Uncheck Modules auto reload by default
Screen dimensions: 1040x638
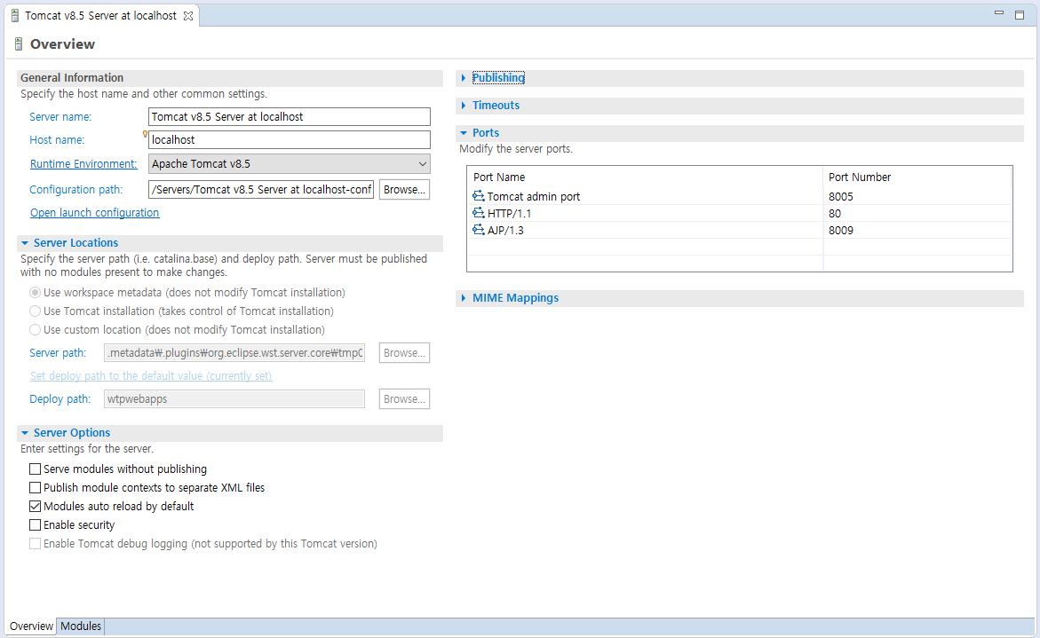point(36,506)
